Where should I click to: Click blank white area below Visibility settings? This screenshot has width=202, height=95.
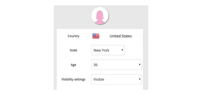100,87
